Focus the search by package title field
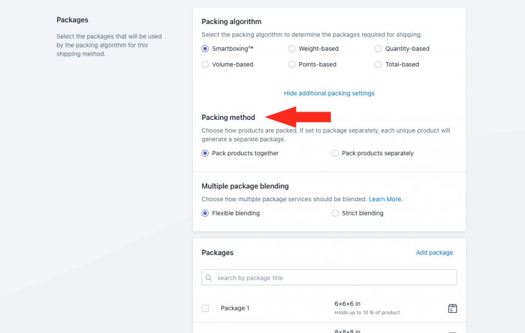 pos(329,278)
